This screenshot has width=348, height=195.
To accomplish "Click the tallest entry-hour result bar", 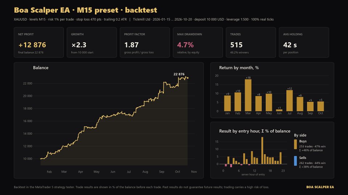I will point(262,151).
